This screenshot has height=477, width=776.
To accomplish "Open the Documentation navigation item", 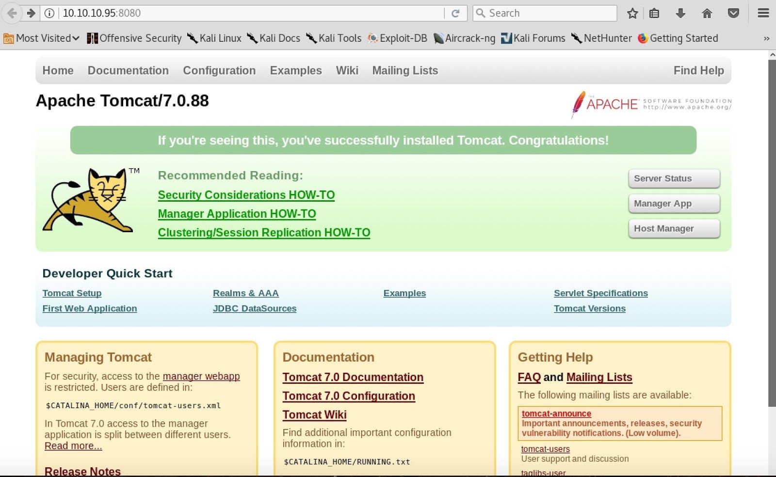I will click(128, 71).
